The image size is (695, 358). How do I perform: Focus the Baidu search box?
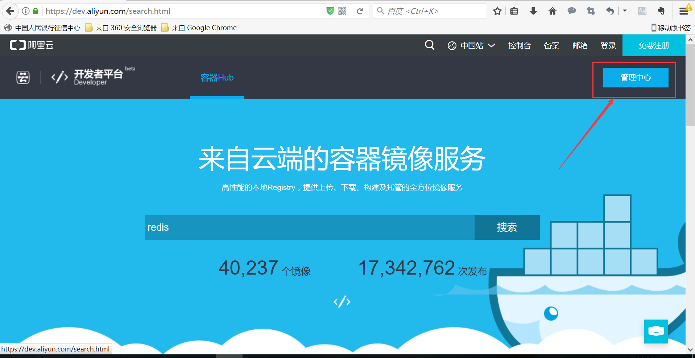[430, 11]
